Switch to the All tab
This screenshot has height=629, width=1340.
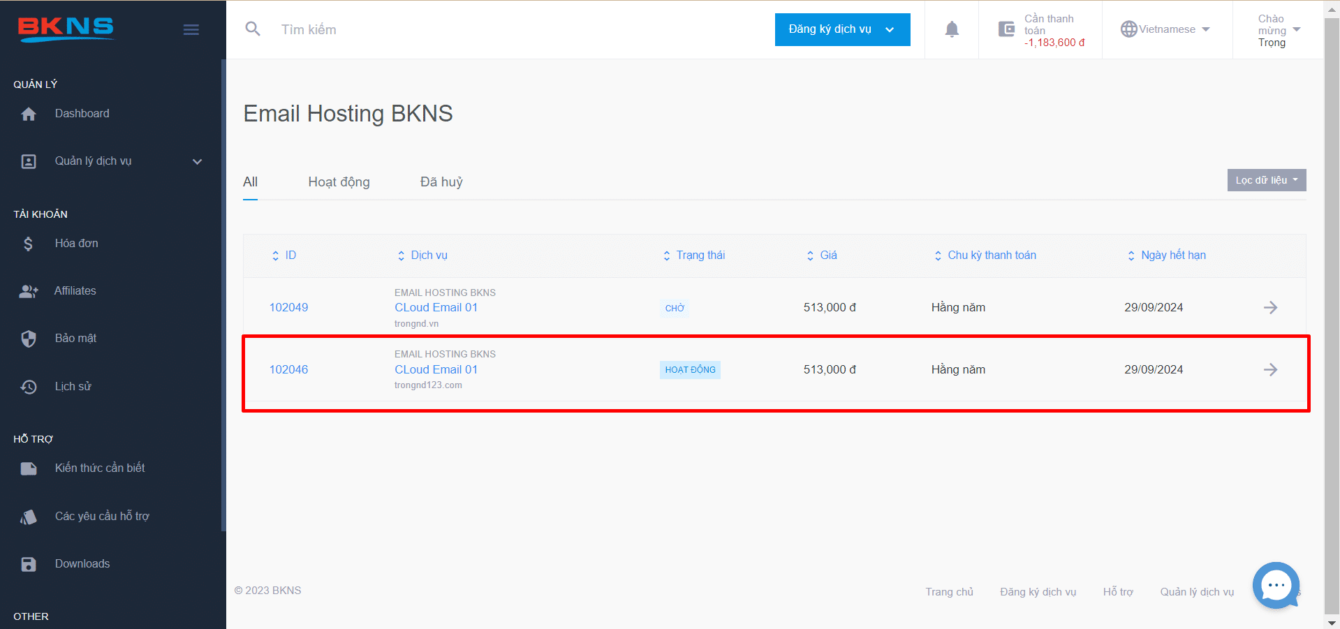[250, 182]
